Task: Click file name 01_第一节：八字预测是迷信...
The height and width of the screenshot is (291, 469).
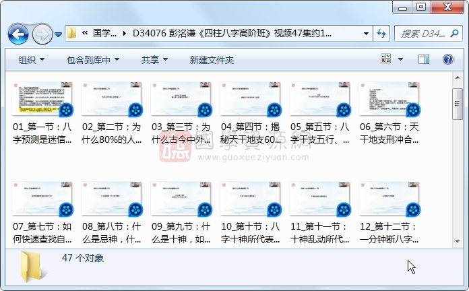Action: [42, 133]
